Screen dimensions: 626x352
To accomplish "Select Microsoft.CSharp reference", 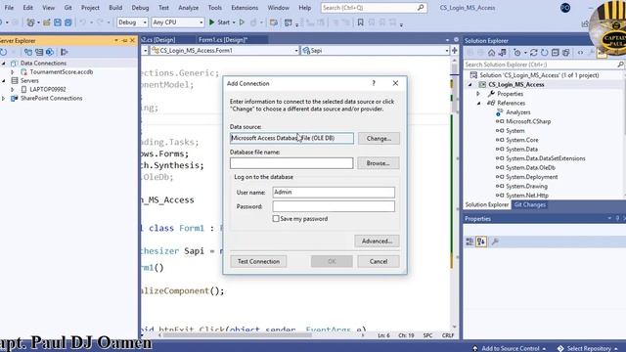I will point(528,121).
